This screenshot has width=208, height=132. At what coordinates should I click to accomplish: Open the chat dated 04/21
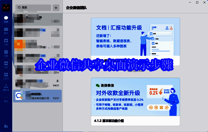pyautogui.click(x=37, y=83)
